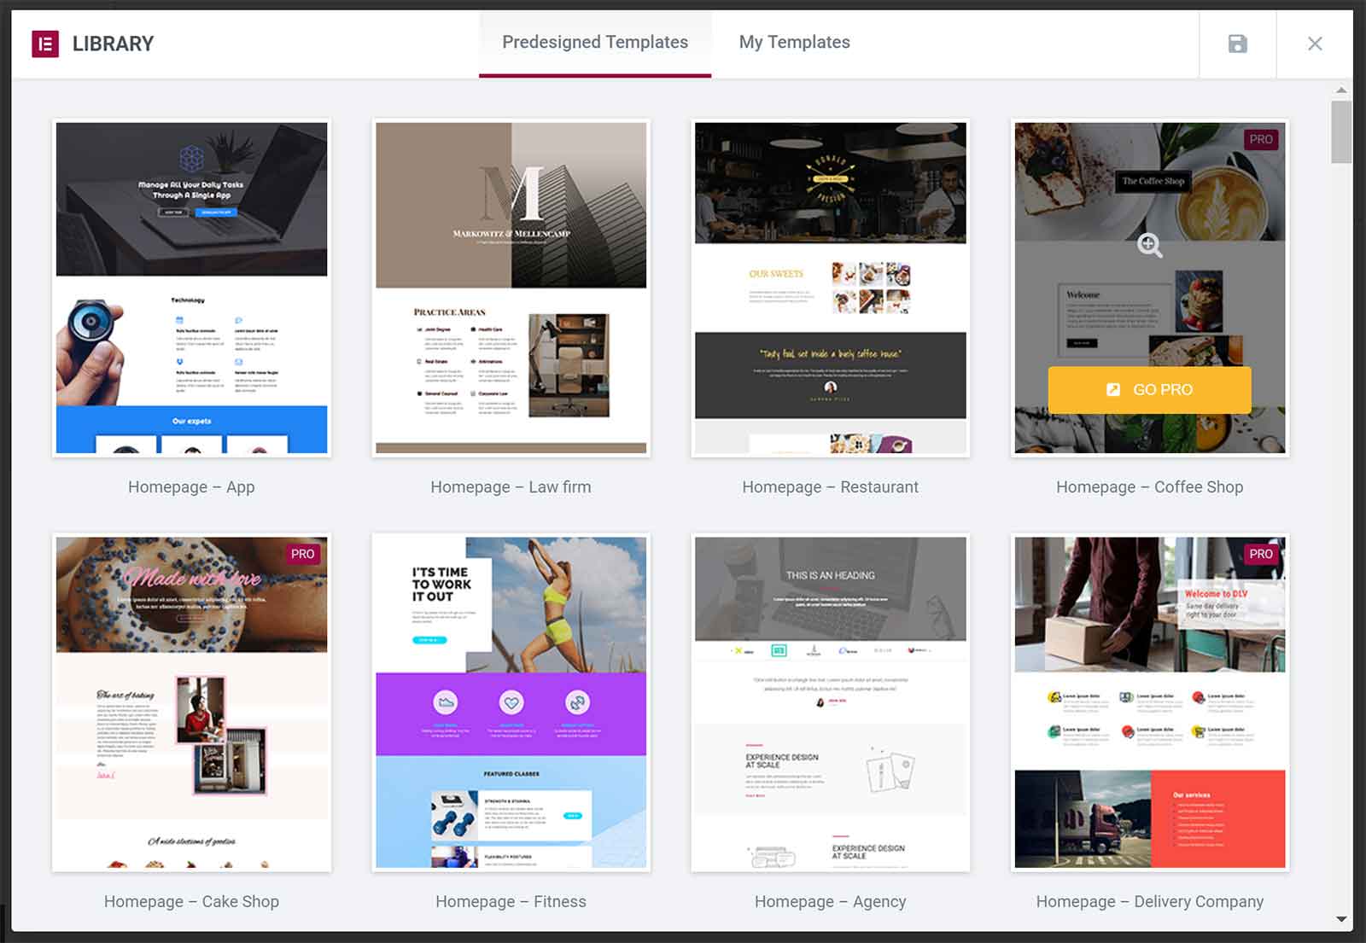
Task: Click the save template icon
Action: pos(1237,44)
